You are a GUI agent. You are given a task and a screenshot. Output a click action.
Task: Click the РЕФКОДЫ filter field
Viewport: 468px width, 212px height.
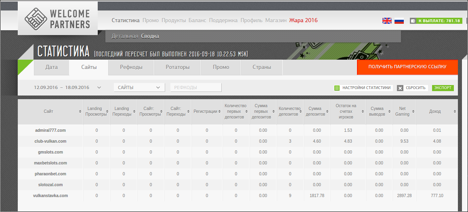coord(196,87)
